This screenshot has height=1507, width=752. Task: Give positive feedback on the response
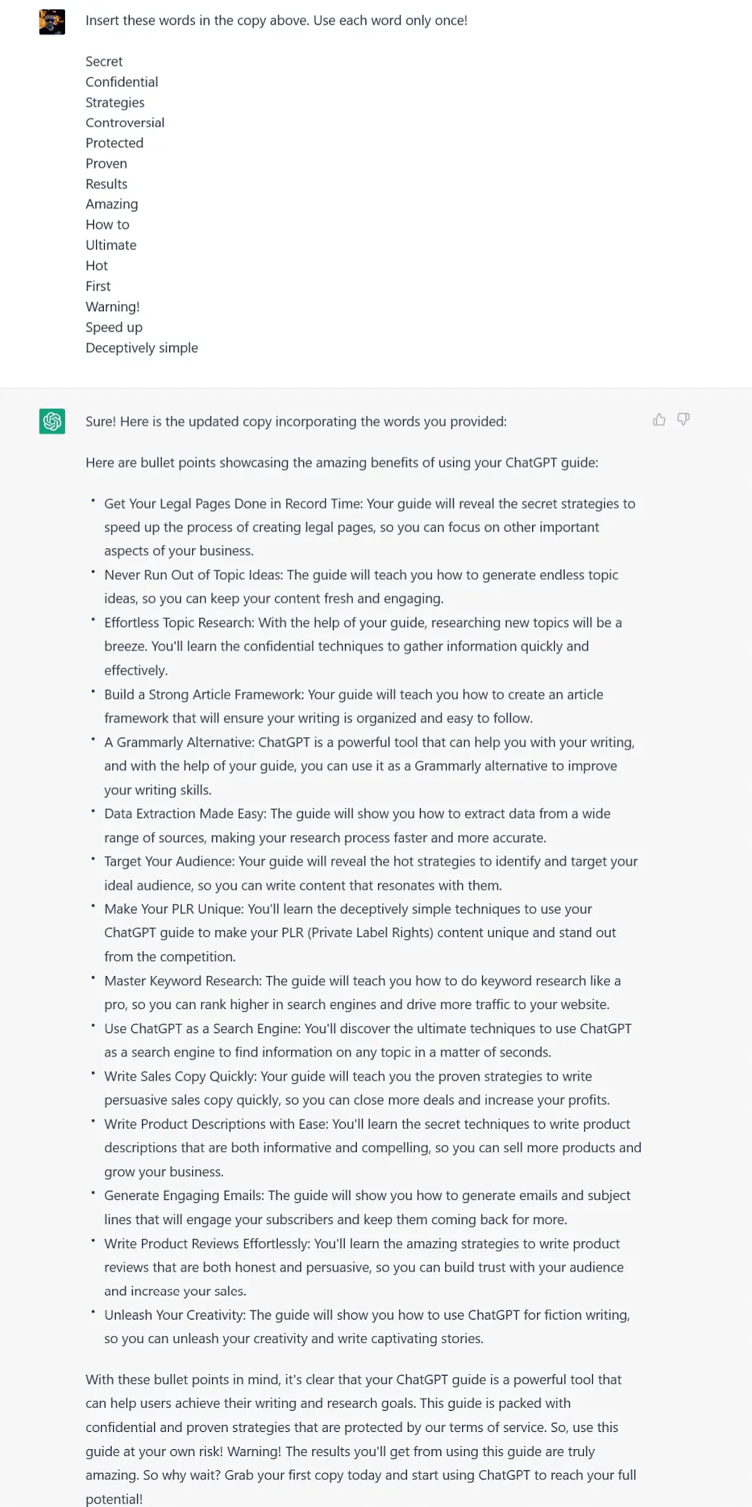[659, 419]
